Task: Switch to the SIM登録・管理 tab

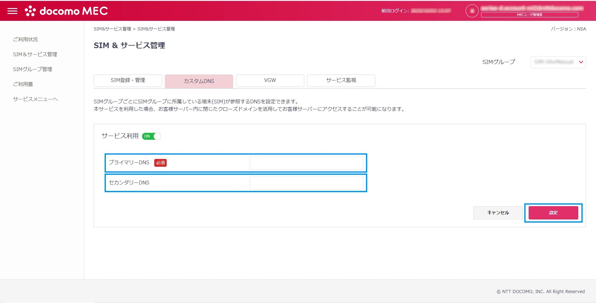Action: coord(128,80)
